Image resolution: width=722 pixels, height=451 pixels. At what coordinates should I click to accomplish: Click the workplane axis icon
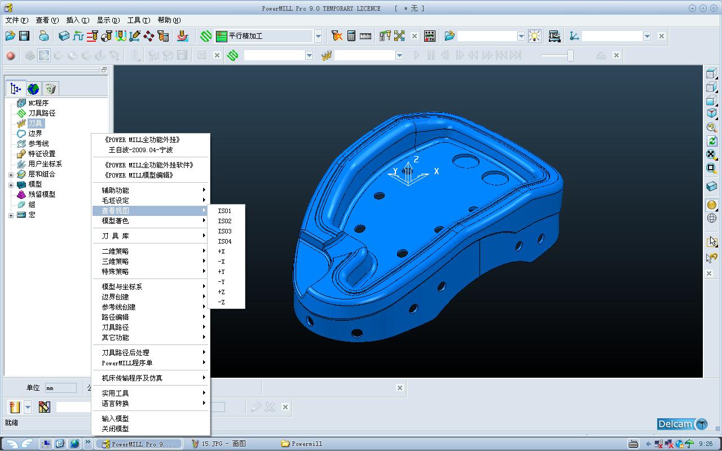574,36
